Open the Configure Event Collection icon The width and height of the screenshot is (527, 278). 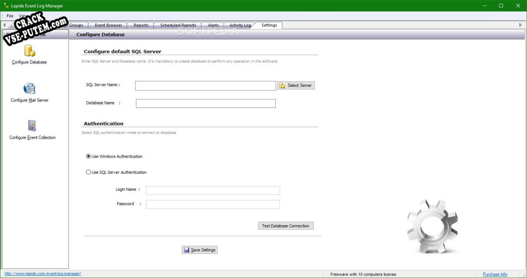32,126
